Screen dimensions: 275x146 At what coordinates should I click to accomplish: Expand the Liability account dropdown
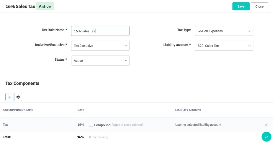[224, 46]
